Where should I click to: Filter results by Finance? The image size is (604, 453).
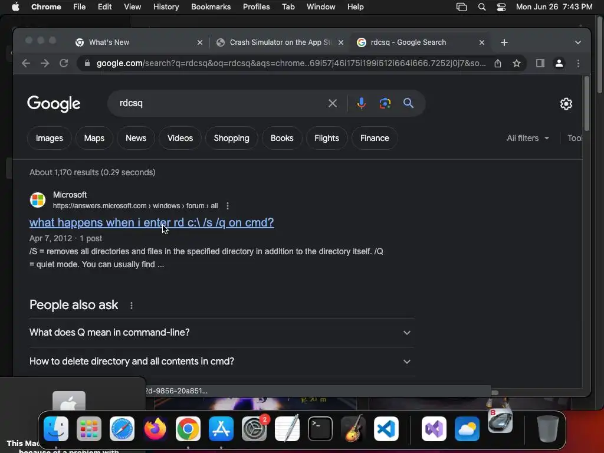(x=375, y=138)
